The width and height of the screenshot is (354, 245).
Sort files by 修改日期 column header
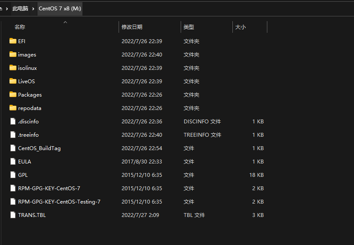[132, 27]
